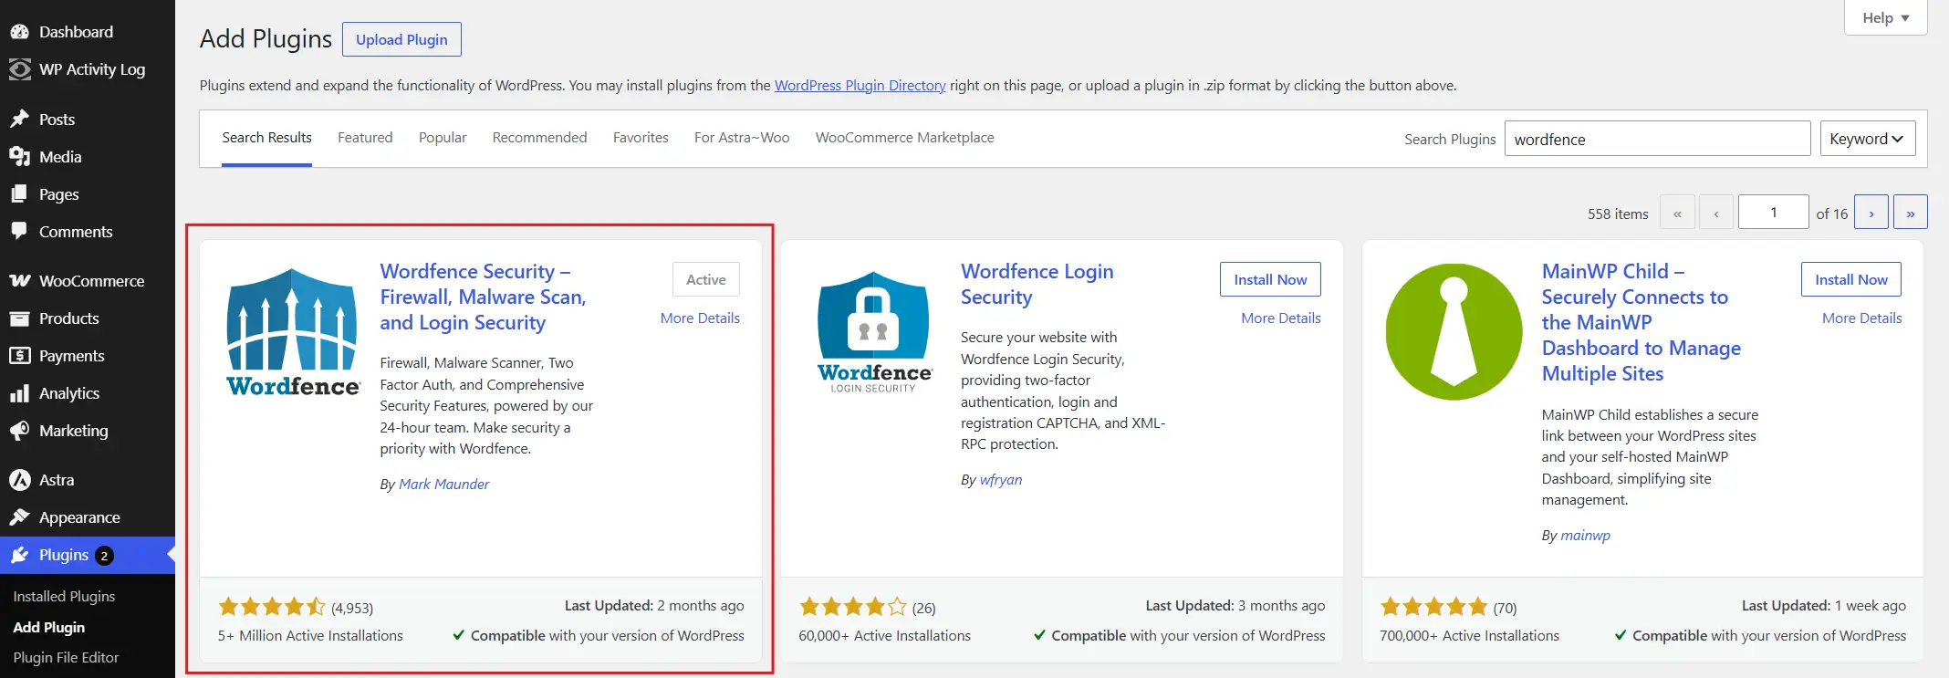The height and width of the screenshot is (678, 1949).
Task: Open More Details for Wordfence Login Security
Action: [1280, 318]
